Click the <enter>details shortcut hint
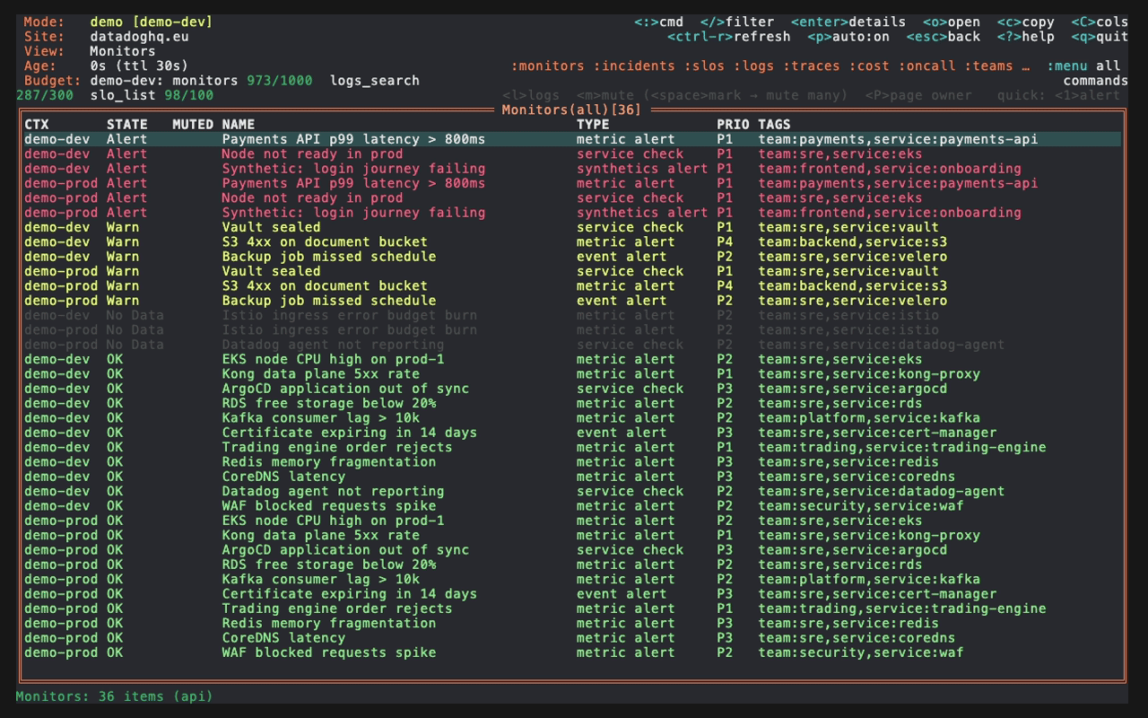 pos(848,22)
